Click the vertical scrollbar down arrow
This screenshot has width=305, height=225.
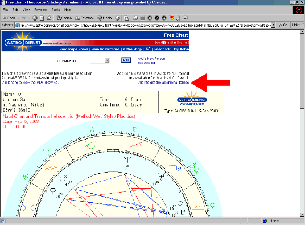pos(302,215)
